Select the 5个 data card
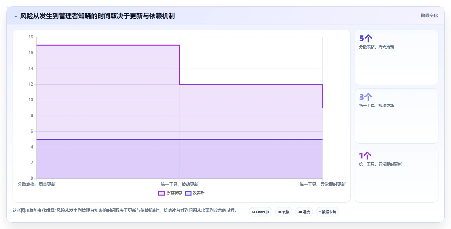 coord(397,57)
